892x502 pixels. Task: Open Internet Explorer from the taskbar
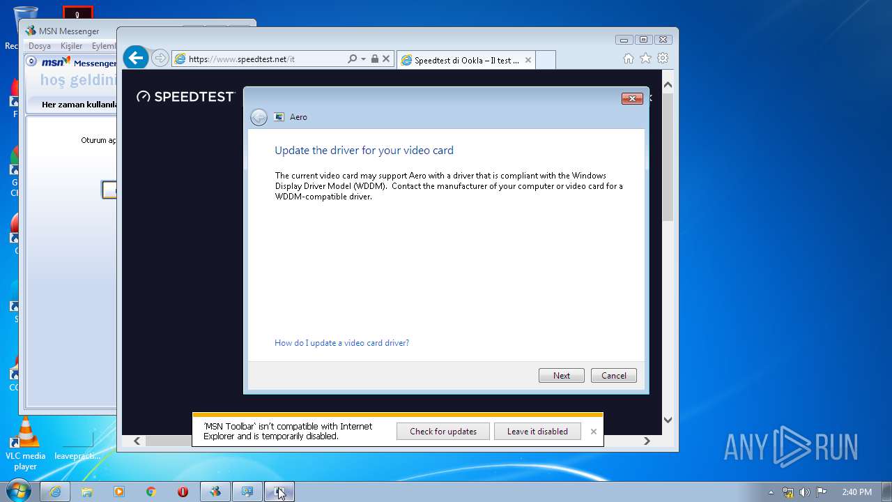(x=55, y=492)
